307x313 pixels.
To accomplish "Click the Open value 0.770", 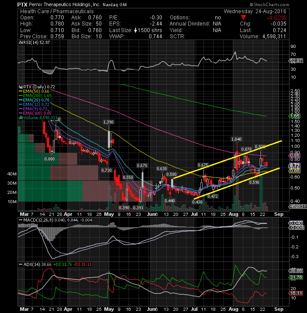I will coord(57,18).
